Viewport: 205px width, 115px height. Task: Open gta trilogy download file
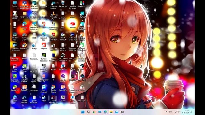point(15,57)
